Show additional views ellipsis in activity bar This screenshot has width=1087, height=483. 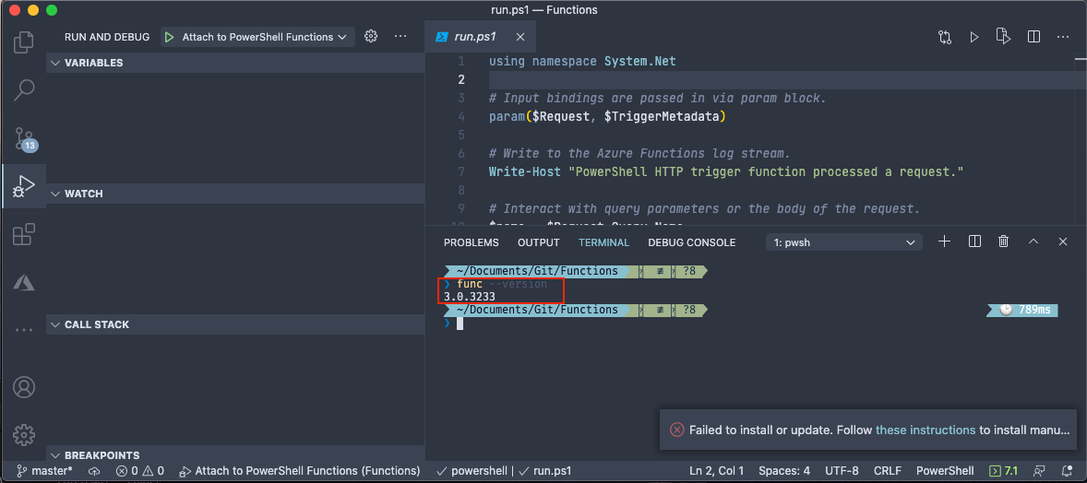point(24,331)
